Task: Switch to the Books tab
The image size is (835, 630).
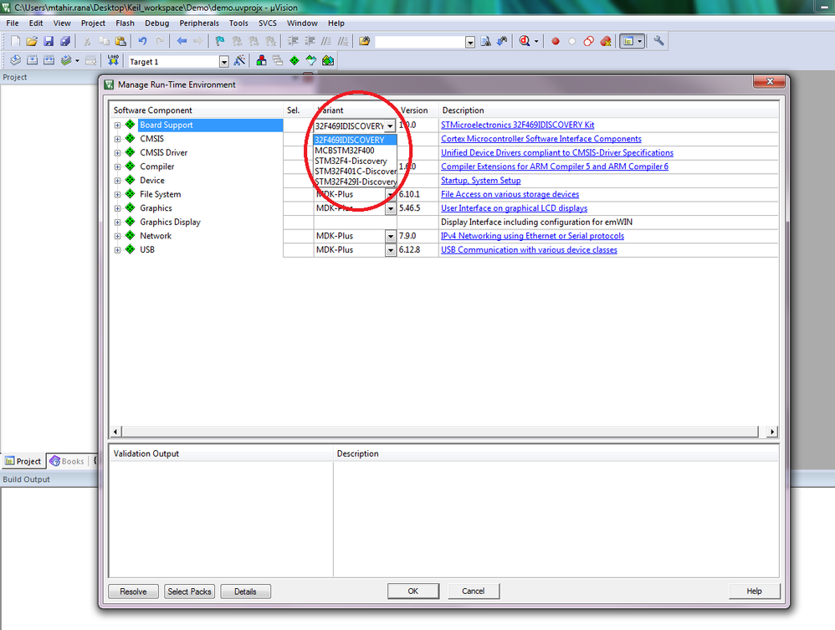Action: click(x=67, y=461)
